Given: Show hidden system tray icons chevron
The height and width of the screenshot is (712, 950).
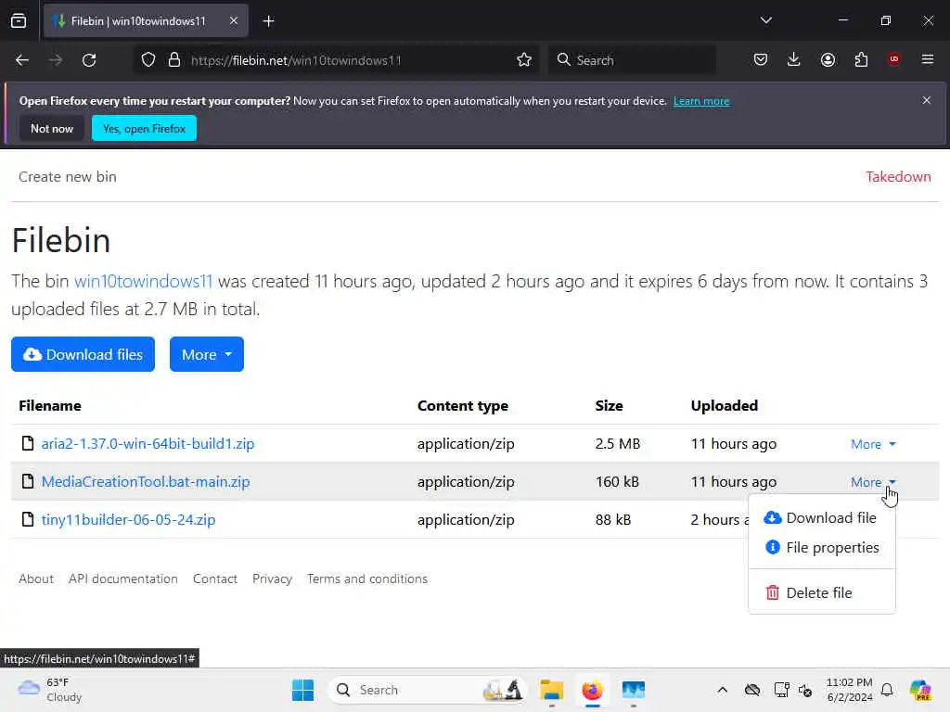Looking at the screenshot, I should 722,690.
